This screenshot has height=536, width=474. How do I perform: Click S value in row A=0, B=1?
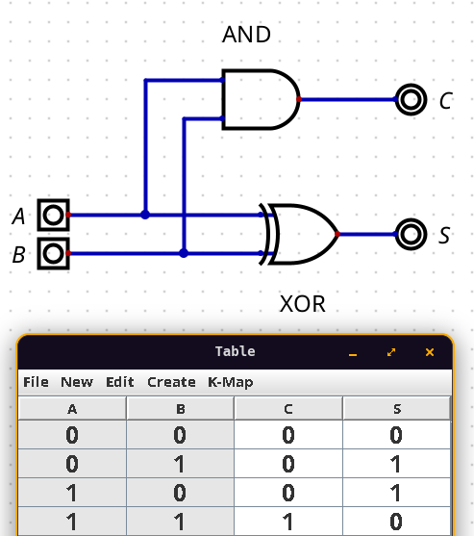tap(397, 464)
